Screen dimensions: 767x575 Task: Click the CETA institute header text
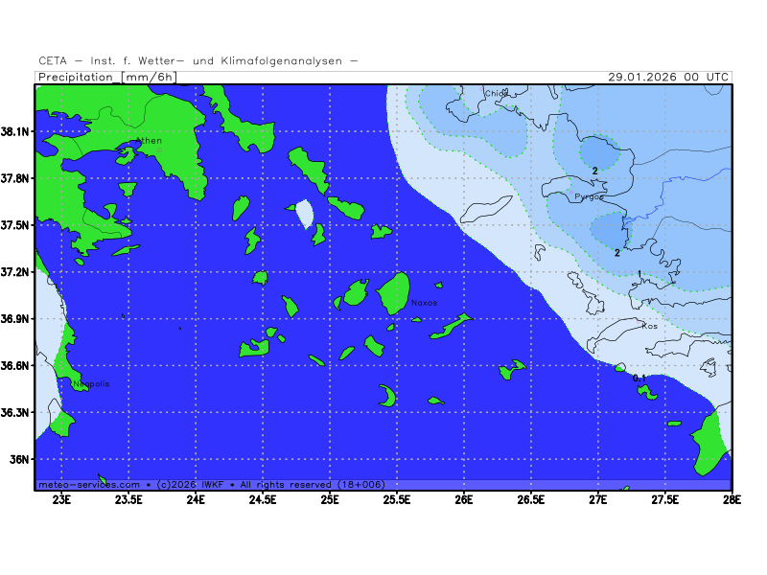point(198,60)
